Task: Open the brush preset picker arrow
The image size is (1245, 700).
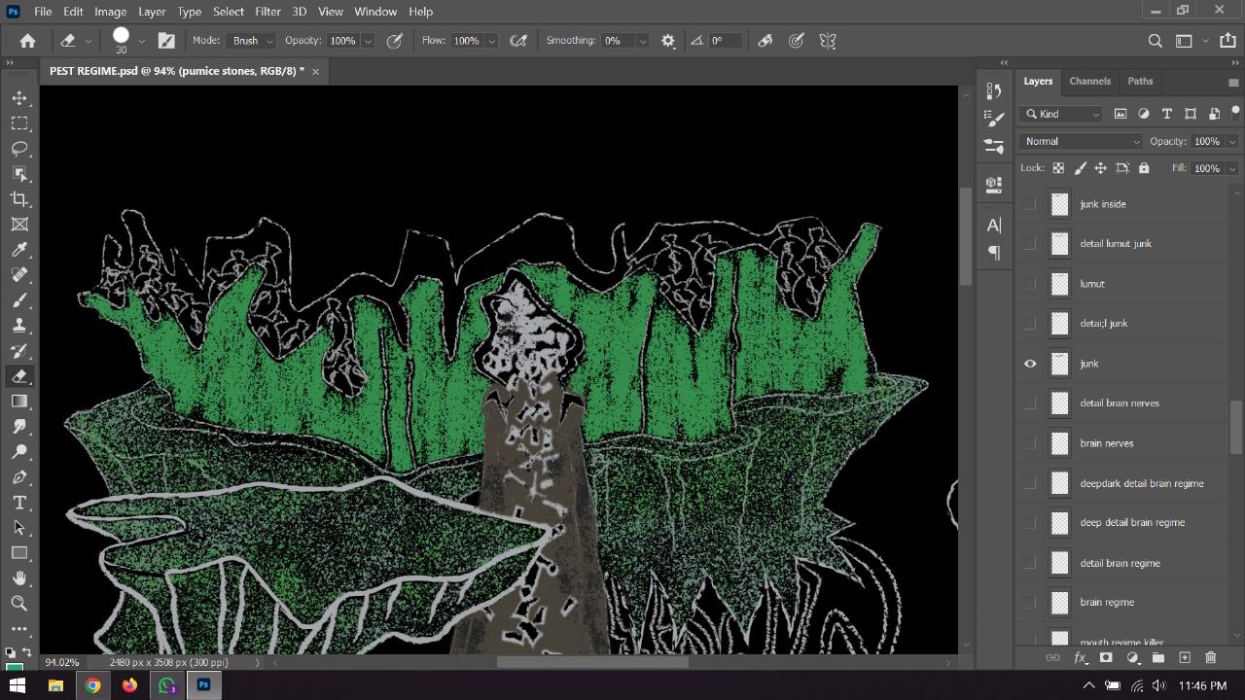Action: [x=141, y=41]
